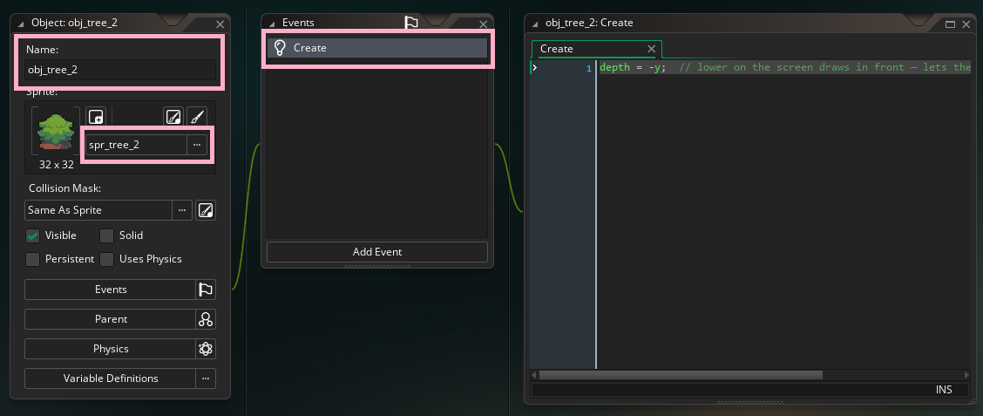Click the tree sprite thumbnail
The height and width of the screenshot is (416, 983).
point(56,132)
